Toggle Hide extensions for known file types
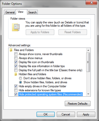This screenshot has height=121, width=99. tap(16, 90)
